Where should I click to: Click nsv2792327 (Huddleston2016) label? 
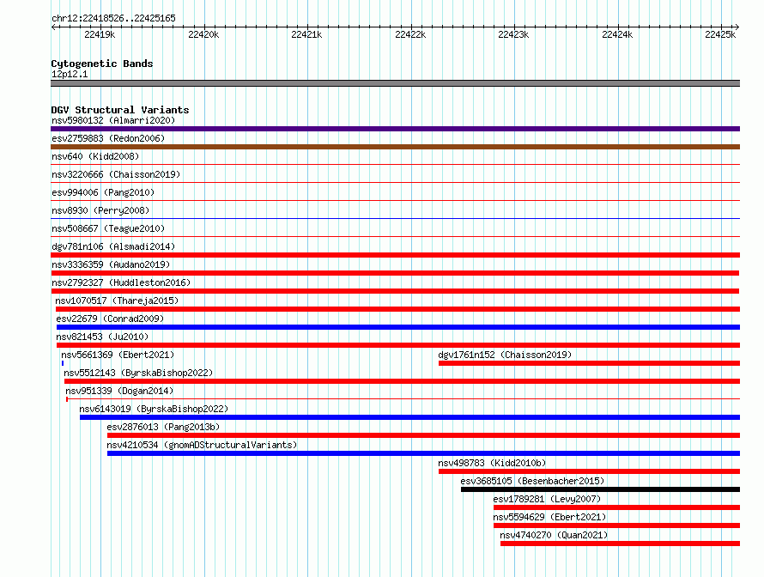coord(121,282)
